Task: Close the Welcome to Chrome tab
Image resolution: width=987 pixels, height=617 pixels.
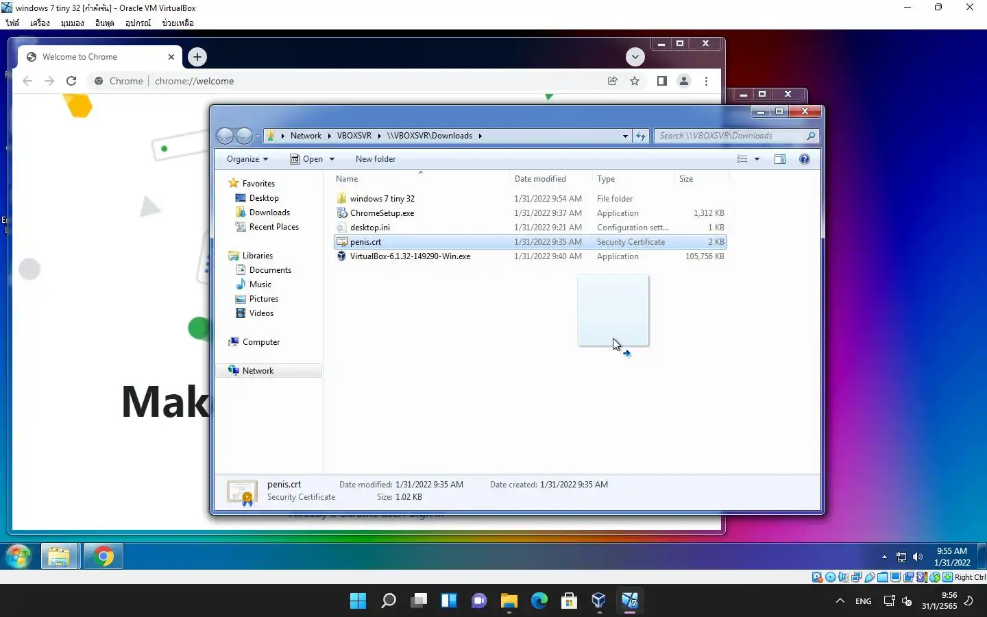Action: [171, 57]
